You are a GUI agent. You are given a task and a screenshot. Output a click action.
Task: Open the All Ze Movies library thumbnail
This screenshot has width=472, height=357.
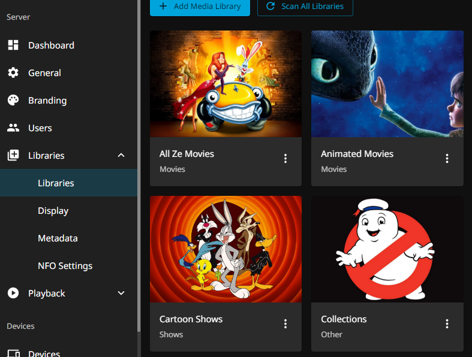point(226,84)
